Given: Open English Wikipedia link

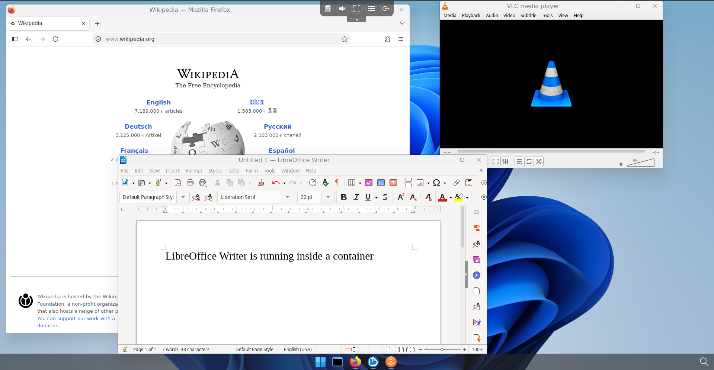Looking at the screenshot, I should pyautogui.click(x=159, y=102).
